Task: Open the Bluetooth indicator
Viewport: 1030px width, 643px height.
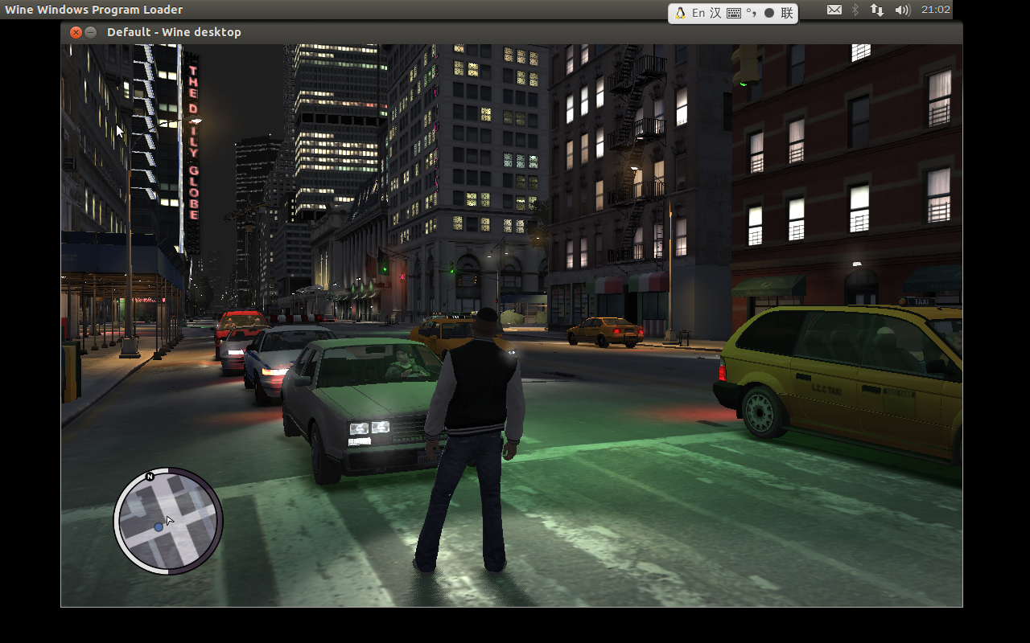Action: (x=855, y=10)
